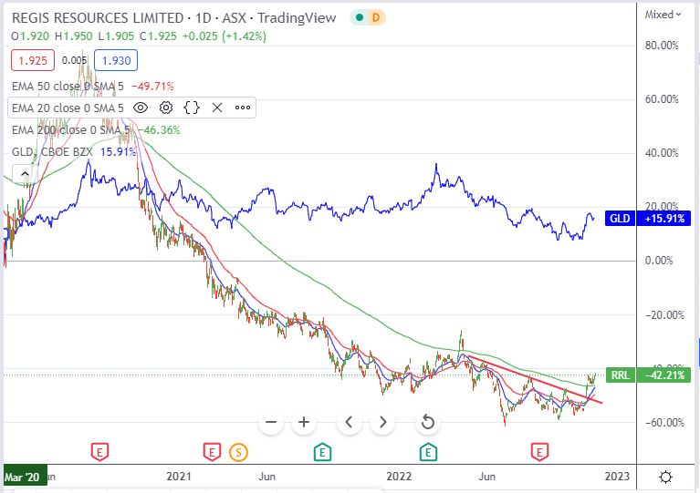The height and width of the screenshot is (493, 700).
Task: Click the orange D data-delay badge
Action: click(376, 18)
